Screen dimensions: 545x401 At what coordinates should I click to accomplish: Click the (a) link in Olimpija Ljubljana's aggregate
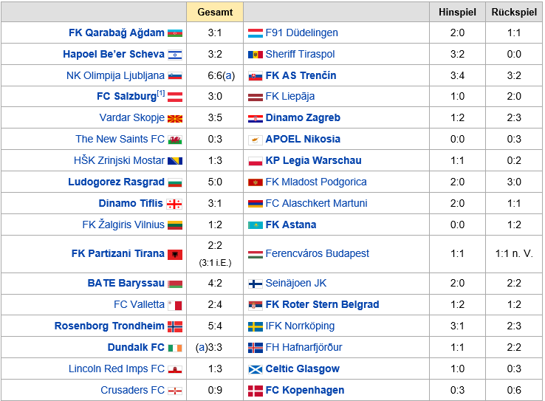(x=229, y=76)
